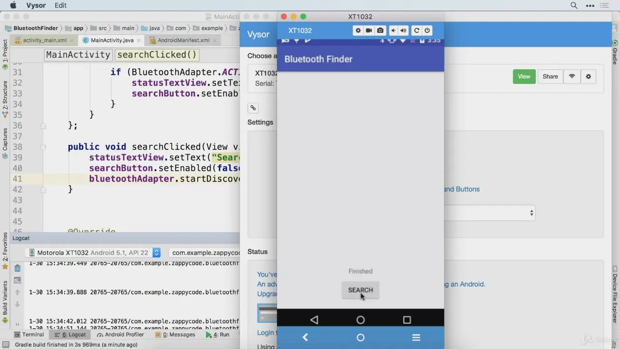
Task: Open macOS Spotlight search
Action: click(574, 5)
